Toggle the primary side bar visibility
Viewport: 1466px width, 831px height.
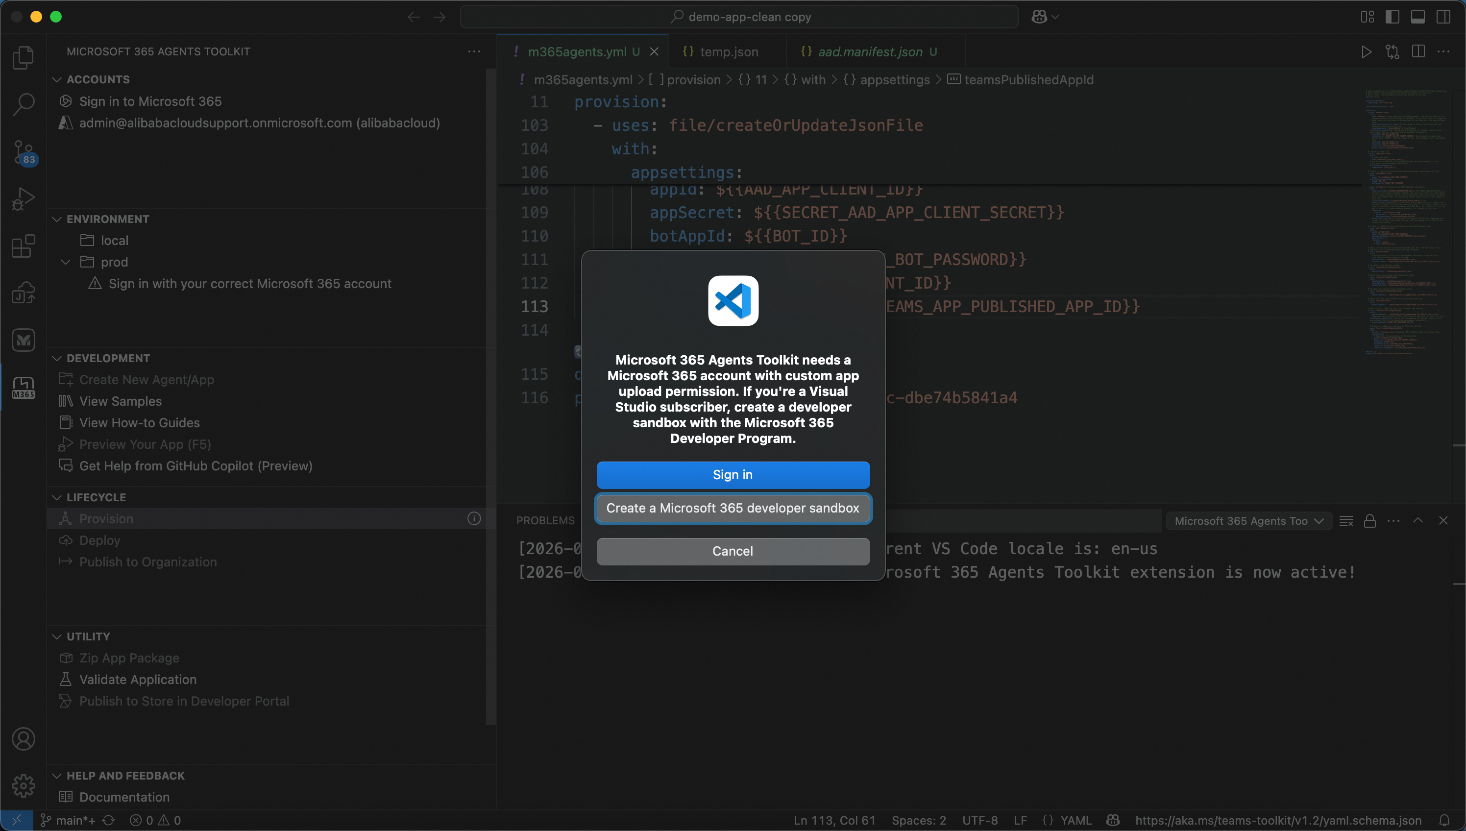pos(1393,17)
